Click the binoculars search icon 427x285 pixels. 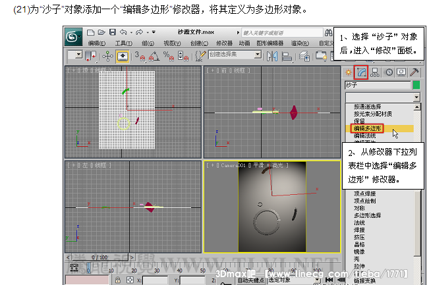(328, 33)
